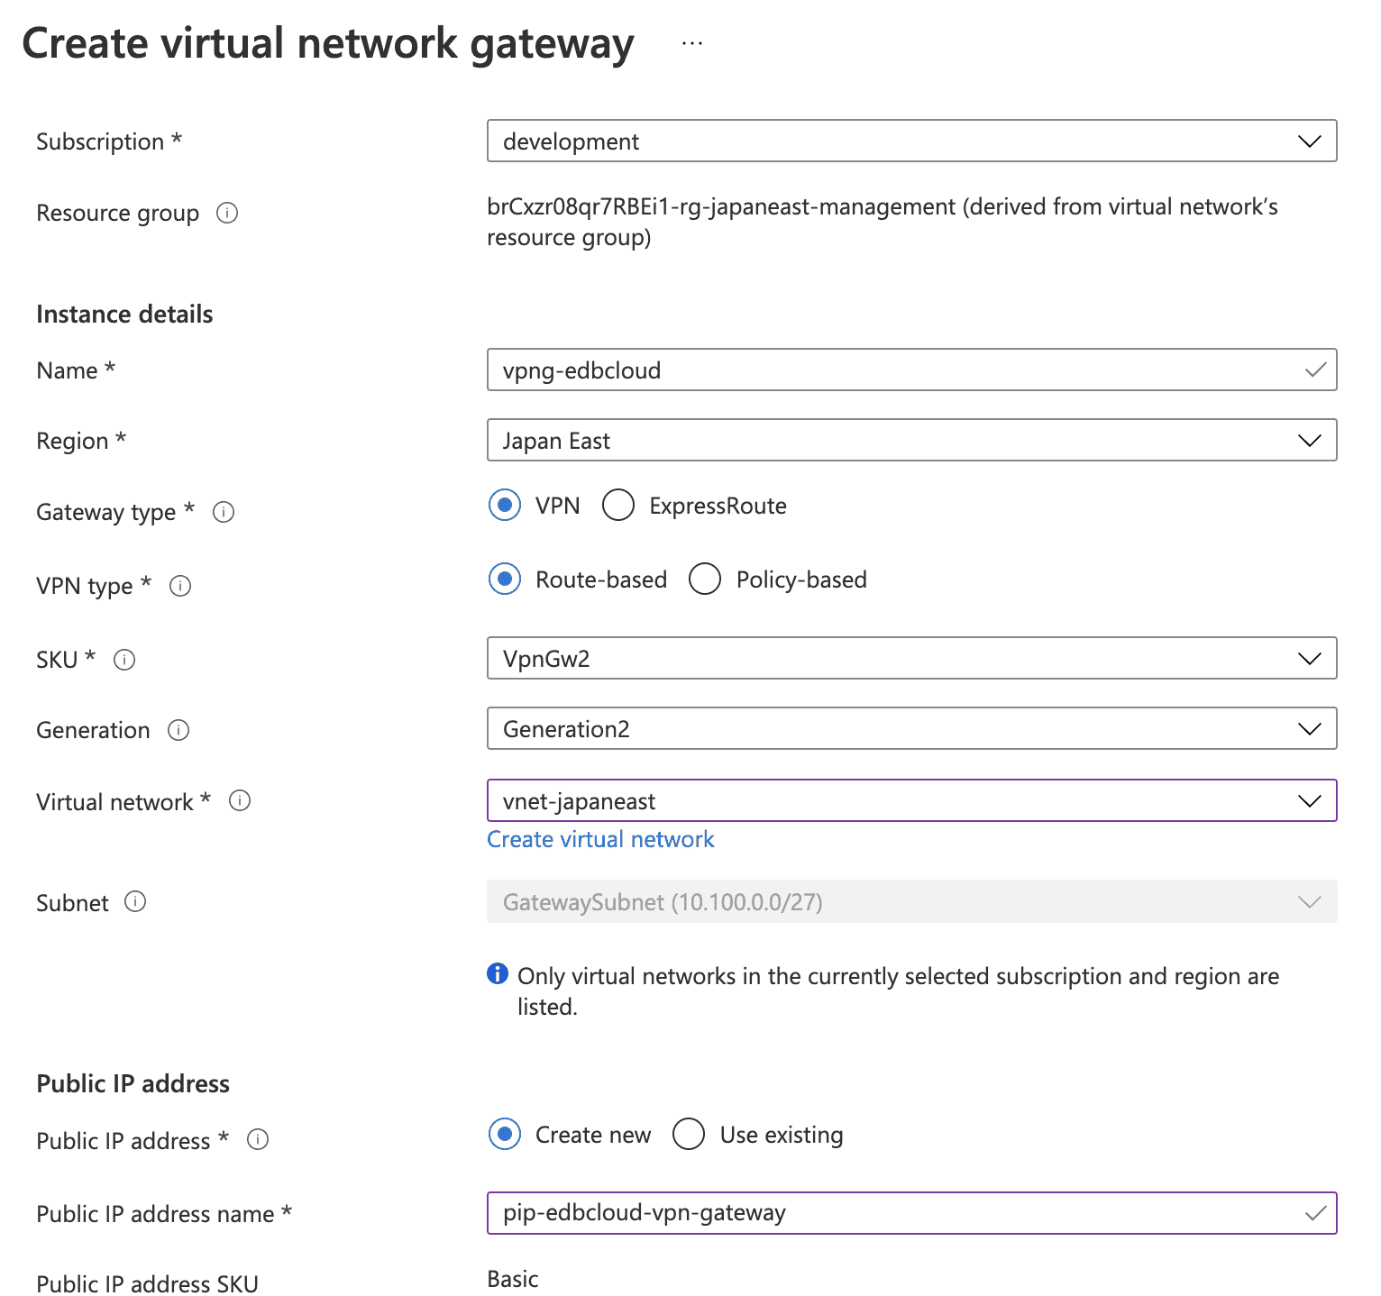
Task: Click the Subnet info icon
Action: click(x=135, y=902)
